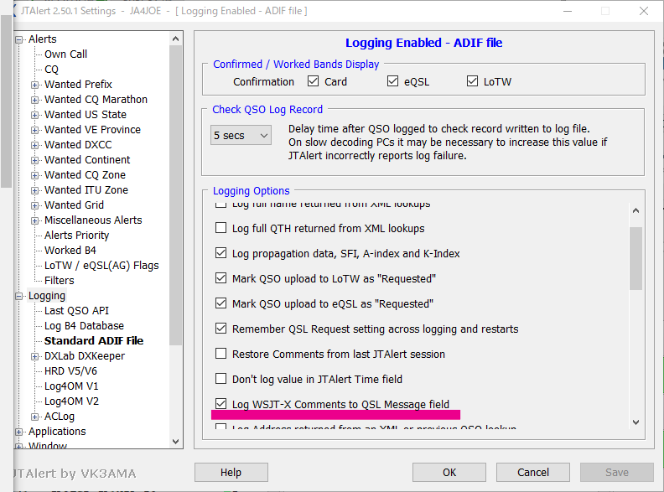Expand the Applications node
This screenshot has height=492, width=664.
coord(18,432)
